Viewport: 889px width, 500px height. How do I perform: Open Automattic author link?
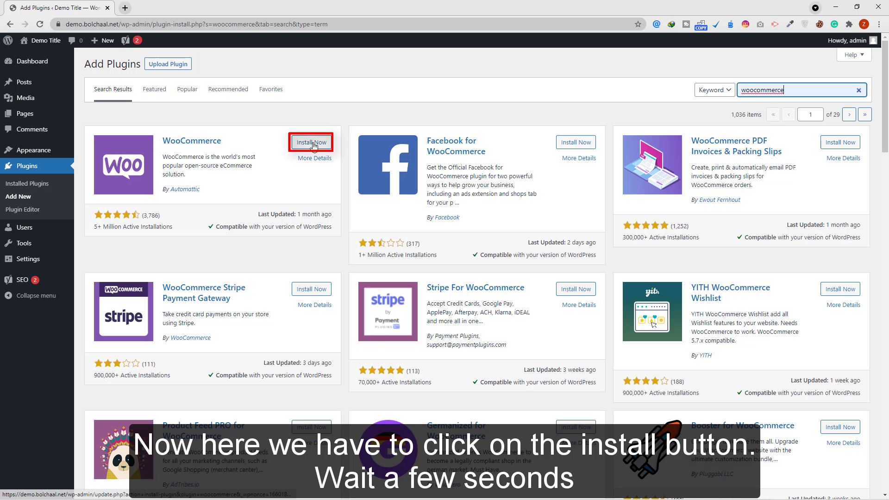pyautogui.click(x=185, y=189)
